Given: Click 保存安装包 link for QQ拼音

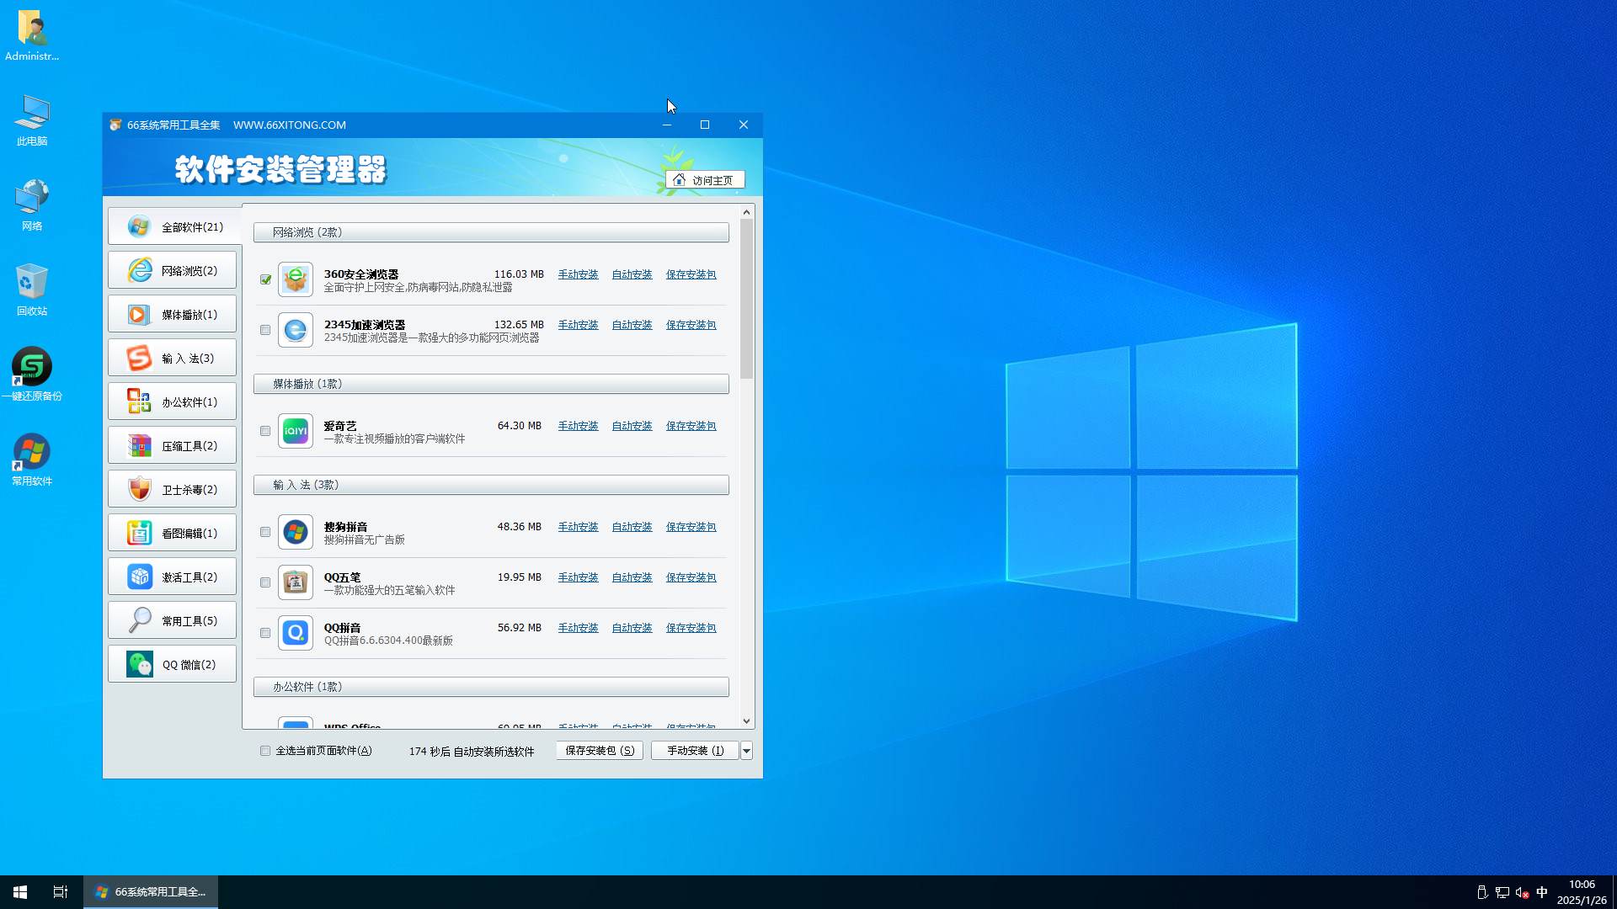Looking at the screenshot, I should [691, 628].
